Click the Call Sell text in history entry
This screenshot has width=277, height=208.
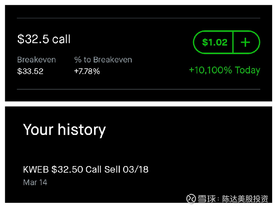[103, 170]
